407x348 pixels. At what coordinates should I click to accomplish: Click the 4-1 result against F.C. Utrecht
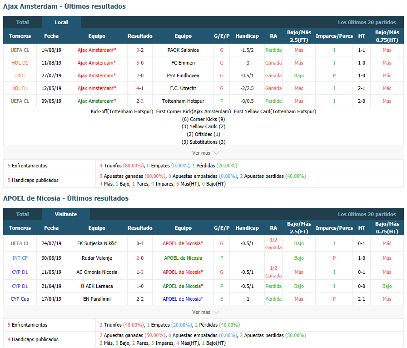(140, 88)
